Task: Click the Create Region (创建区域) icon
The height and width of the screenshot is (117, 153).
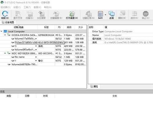Action: click(88, 14)
